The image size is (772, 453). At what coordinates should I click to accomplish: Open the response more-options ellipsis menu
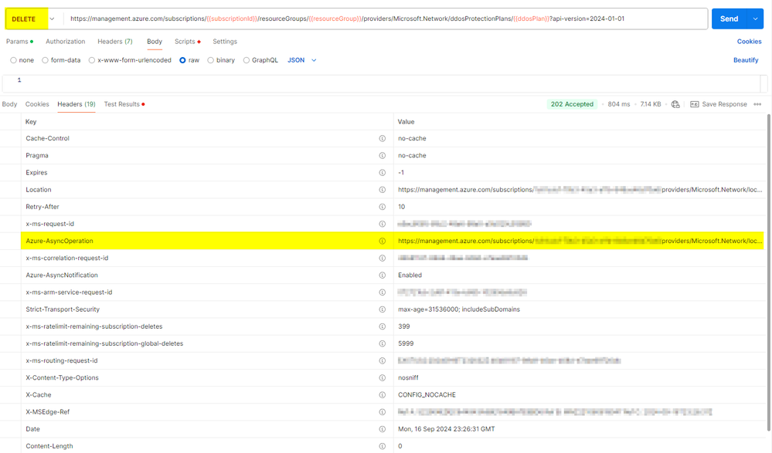click(757, 104)
